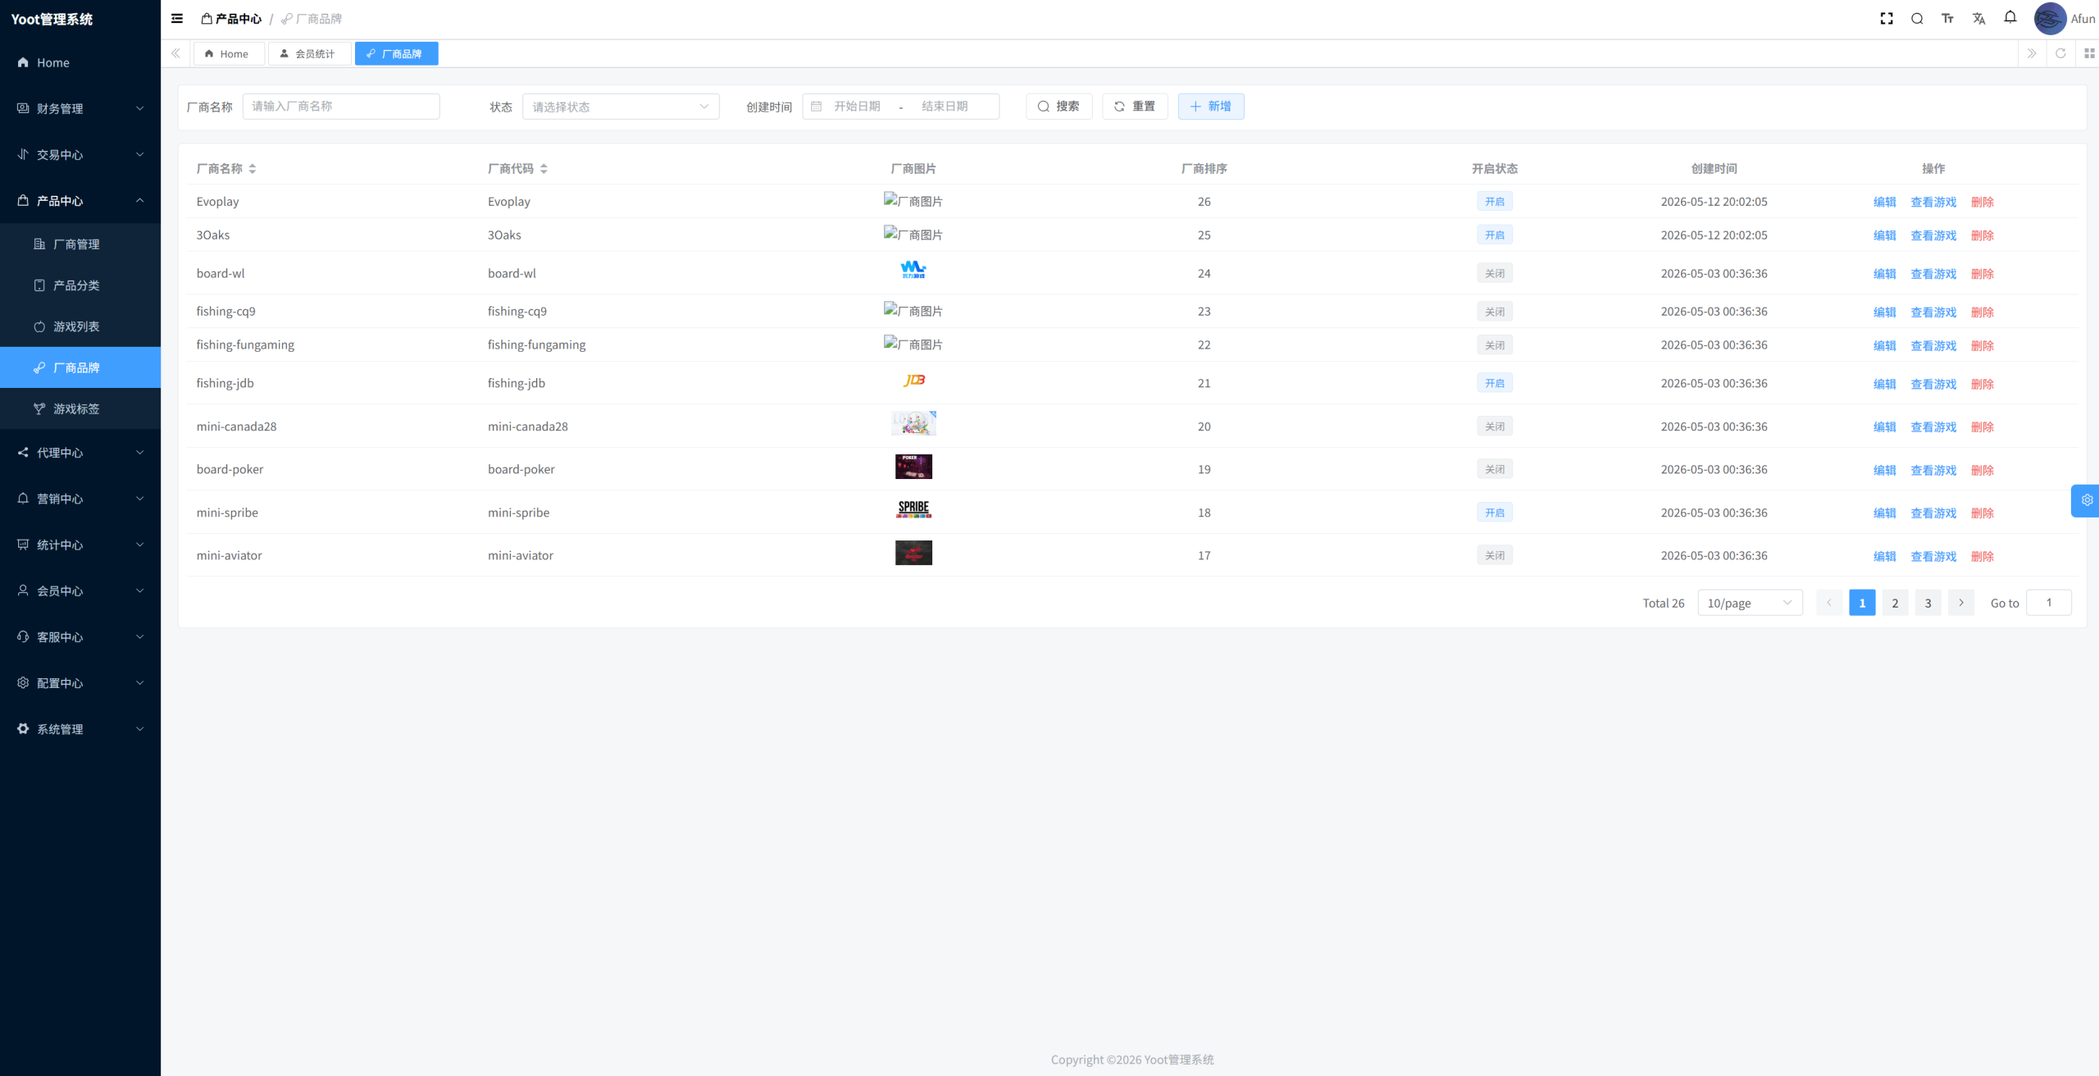Focus 厂商名称 name input field
Image resolution: width=2099 pixels, height=1076 pixels.
[x=341, y=106]
